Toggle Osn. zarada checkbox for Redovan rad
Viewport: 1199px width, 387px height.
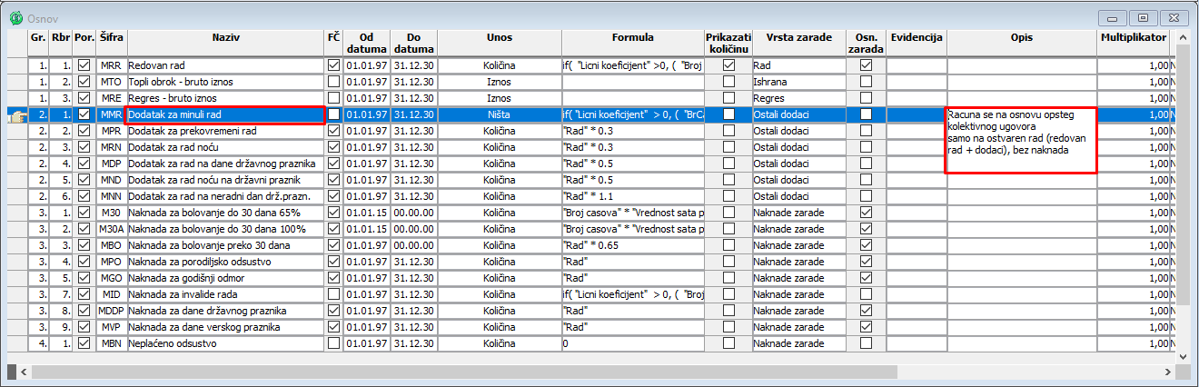click(866, 65)
